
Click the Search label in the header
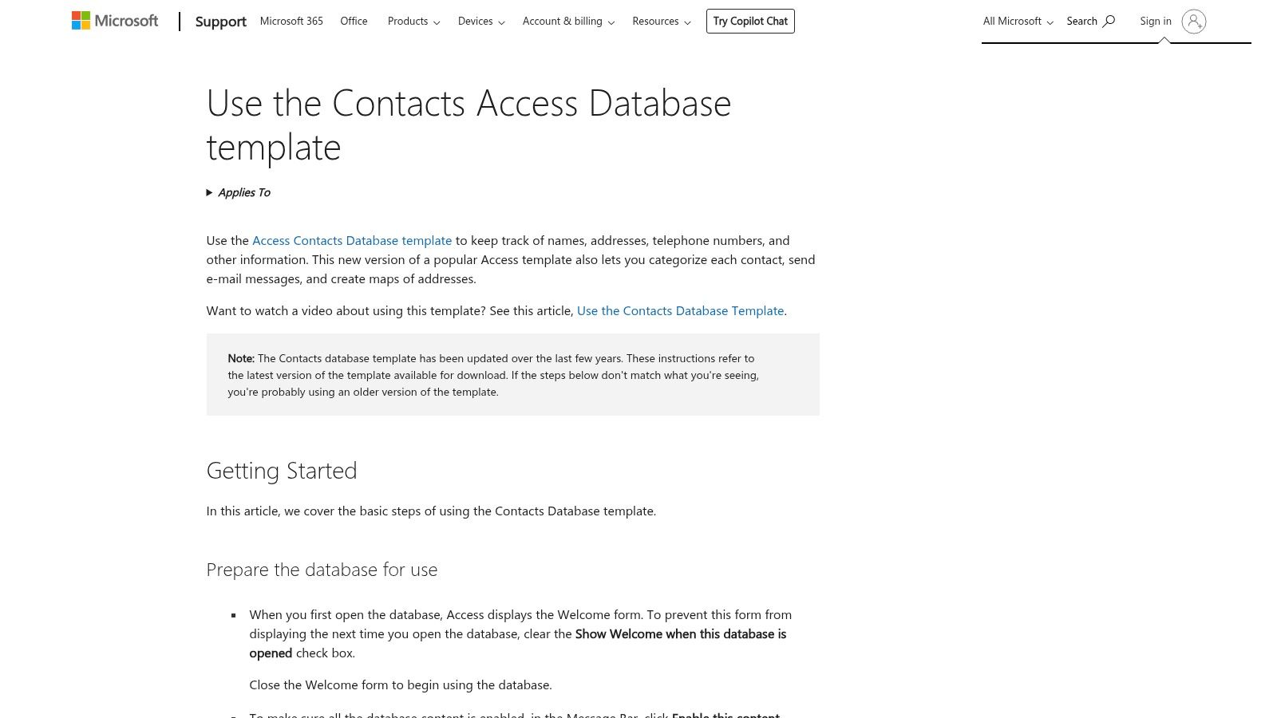pos(1081,21)
